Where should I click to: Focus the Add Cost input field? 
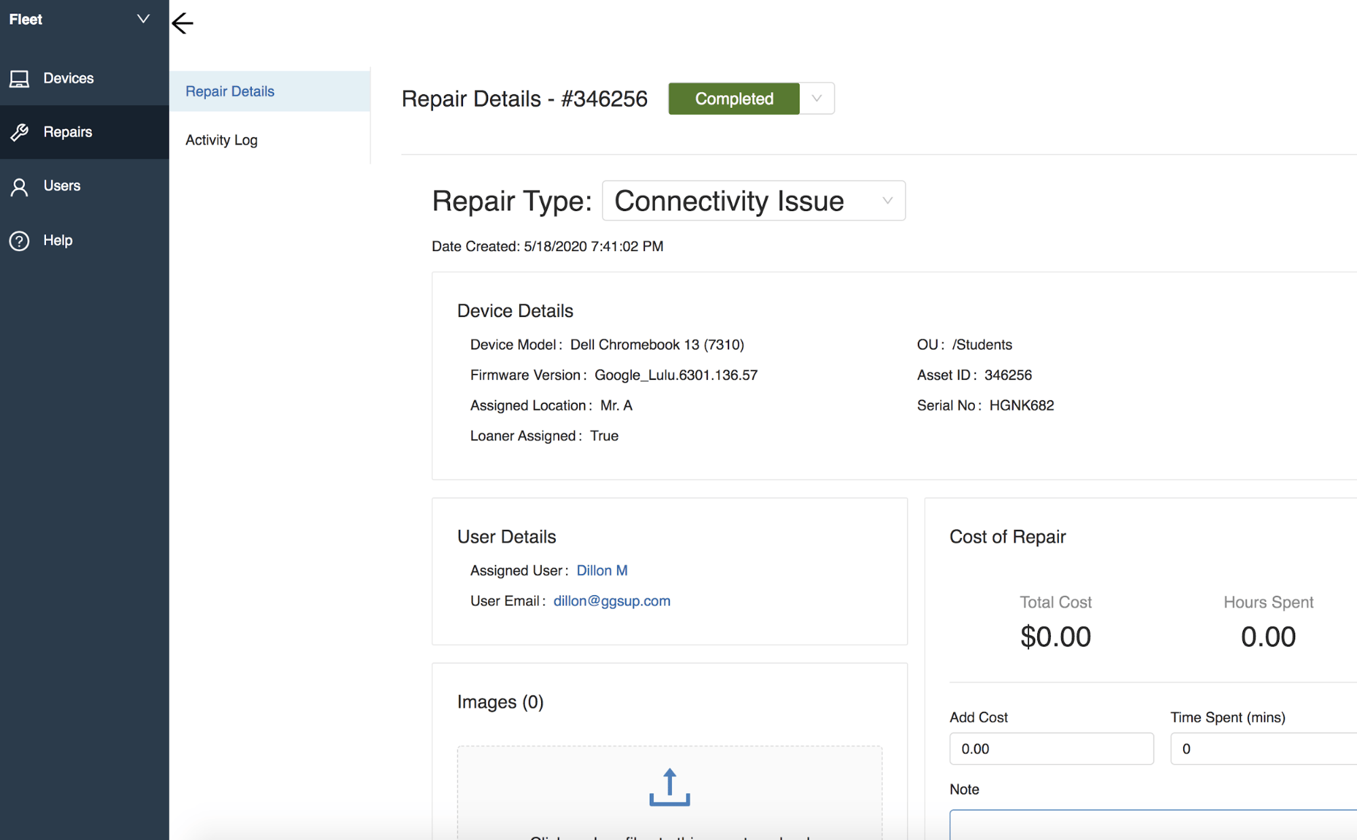point(1052,748)
